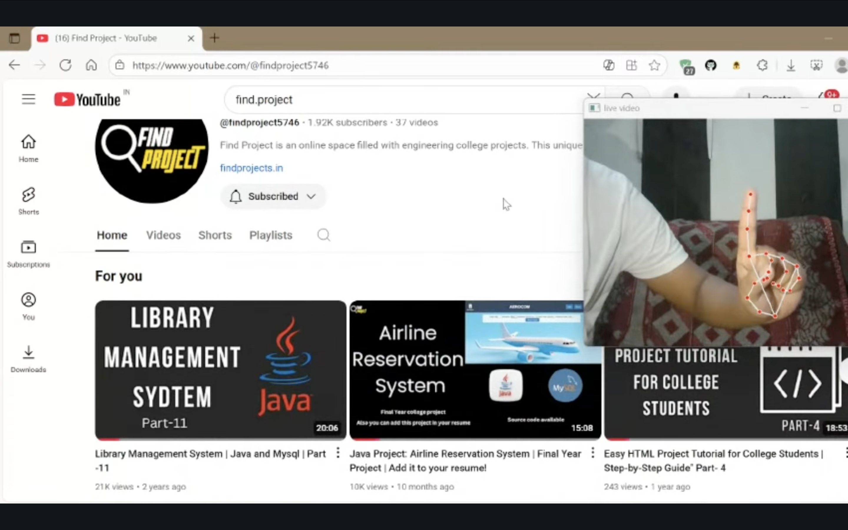Open the screenshot tool icon in toolbar

(x=816, y=65)
